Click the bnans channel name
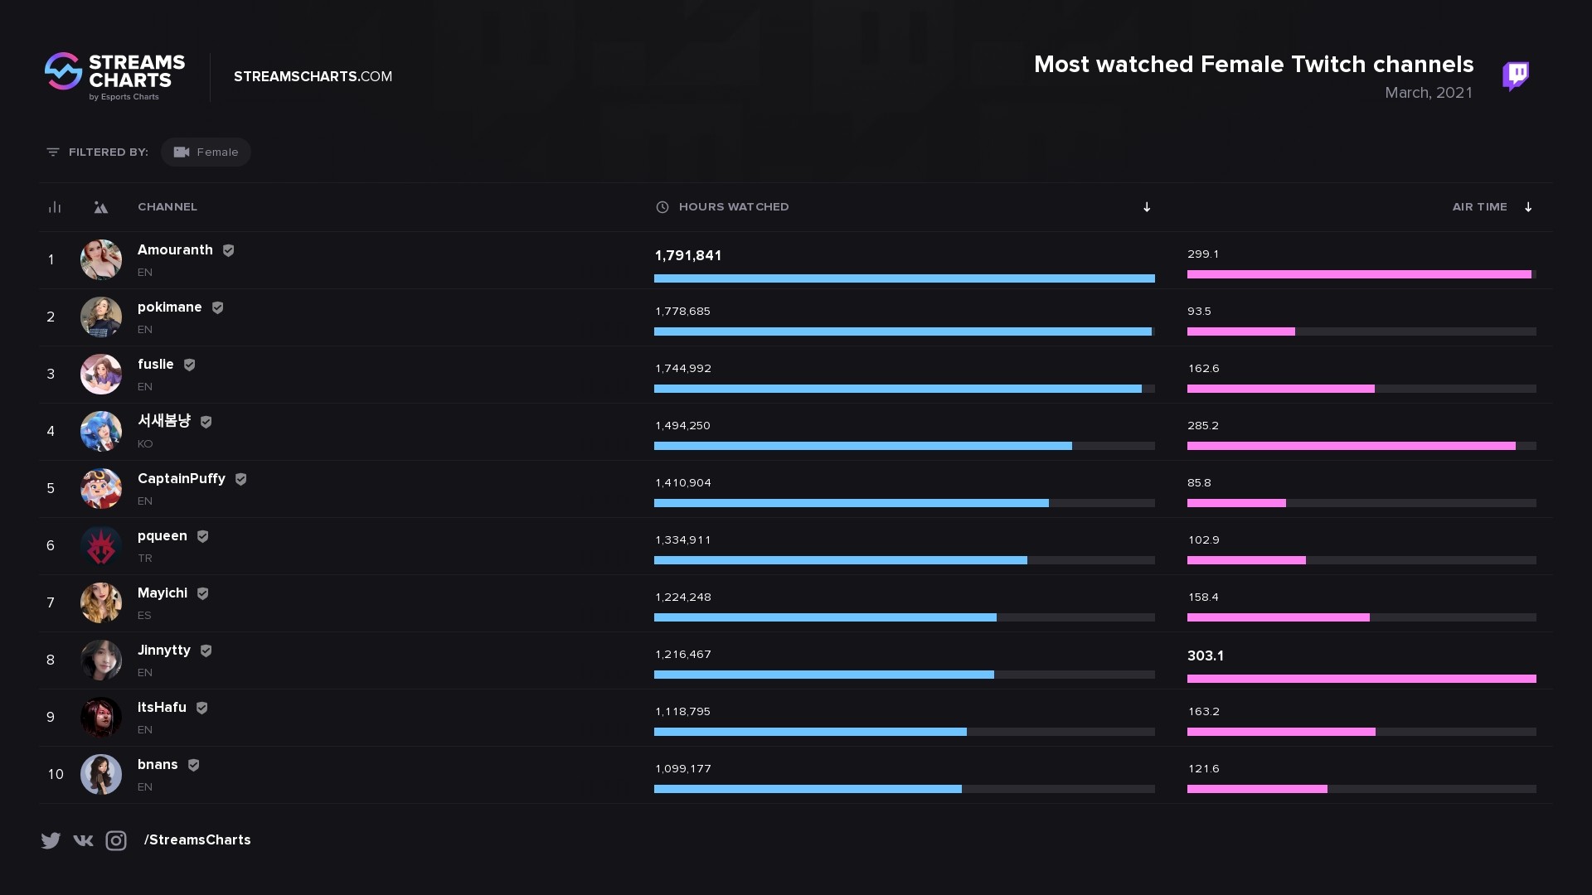This screenshot has height=895, width=1592. click(158, 765)
